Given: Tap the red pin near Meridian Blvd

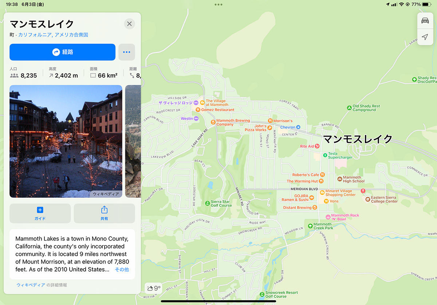Looking at the screenshot, I should coord(363,191).
